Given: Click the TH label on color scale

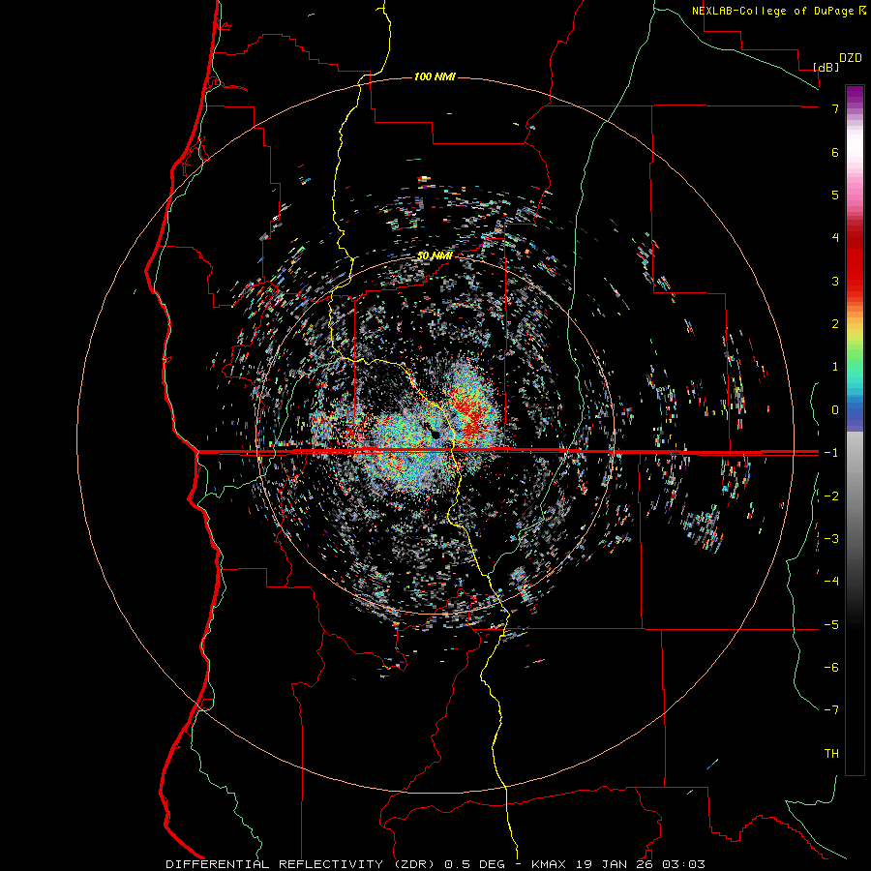Looking at the screenshot, I should tap(831, 753).
